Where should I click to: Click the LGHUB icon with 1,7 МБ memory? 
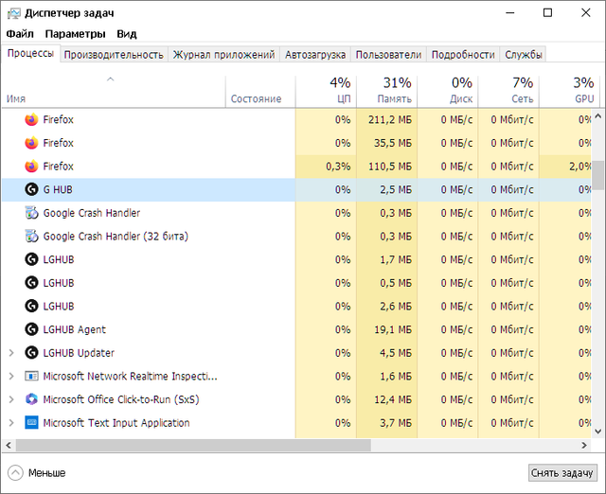(x=31, y=259)
